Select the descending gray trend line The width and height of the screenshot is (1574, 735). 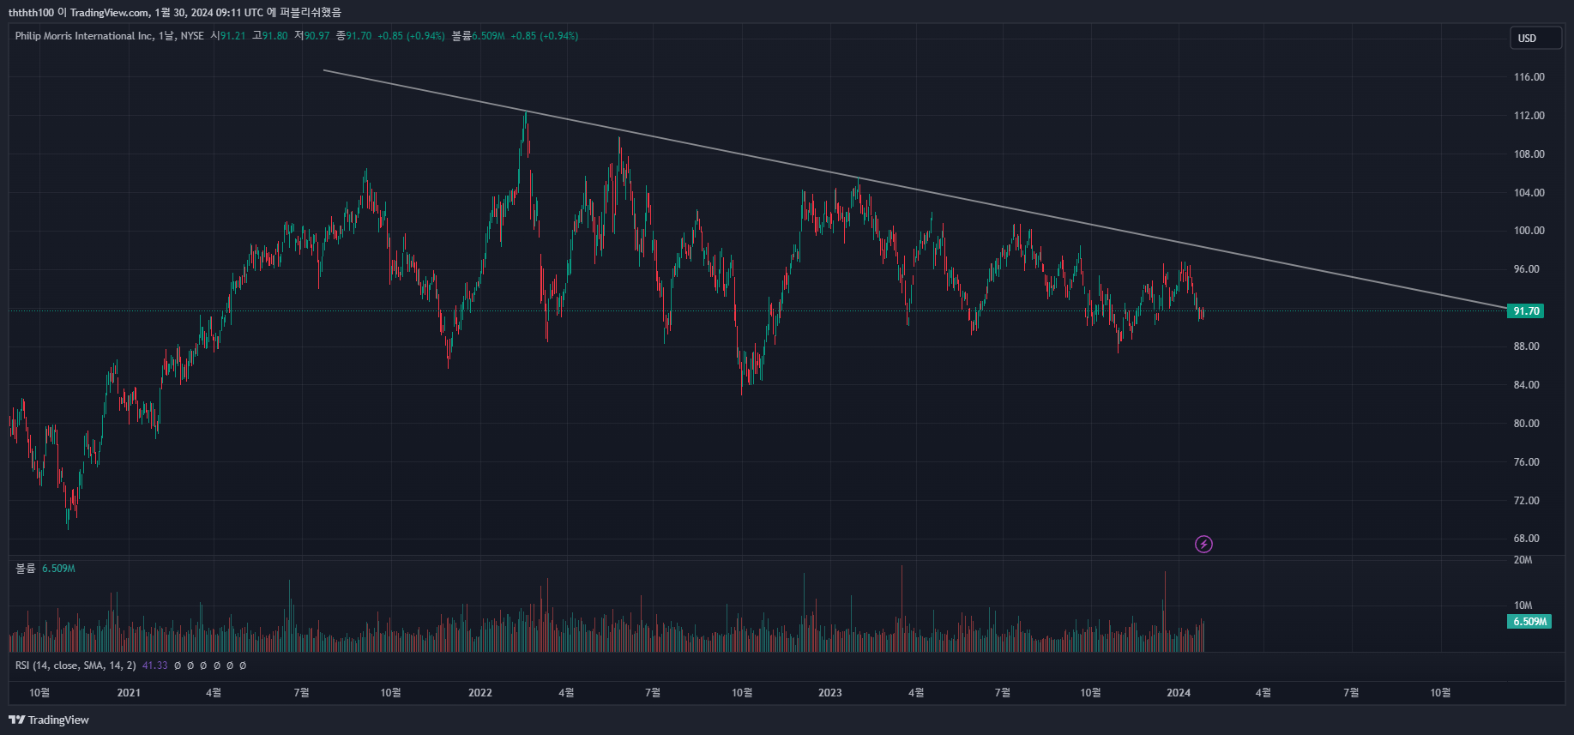pos(914,189)
